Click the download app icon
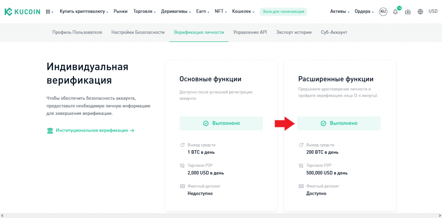 click(x=407, y=12)
